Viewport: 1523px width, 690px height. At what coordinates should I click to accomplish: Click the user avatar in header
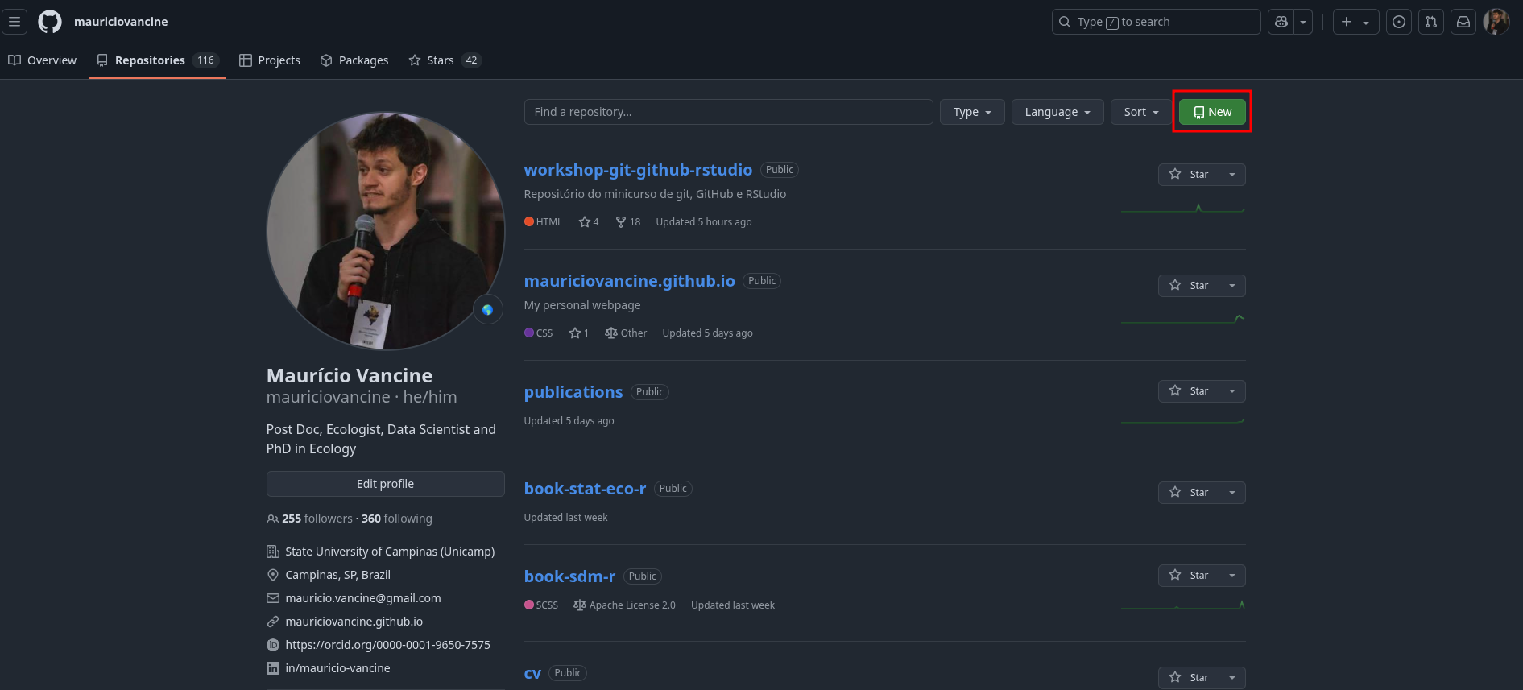tap(1496, 22)
